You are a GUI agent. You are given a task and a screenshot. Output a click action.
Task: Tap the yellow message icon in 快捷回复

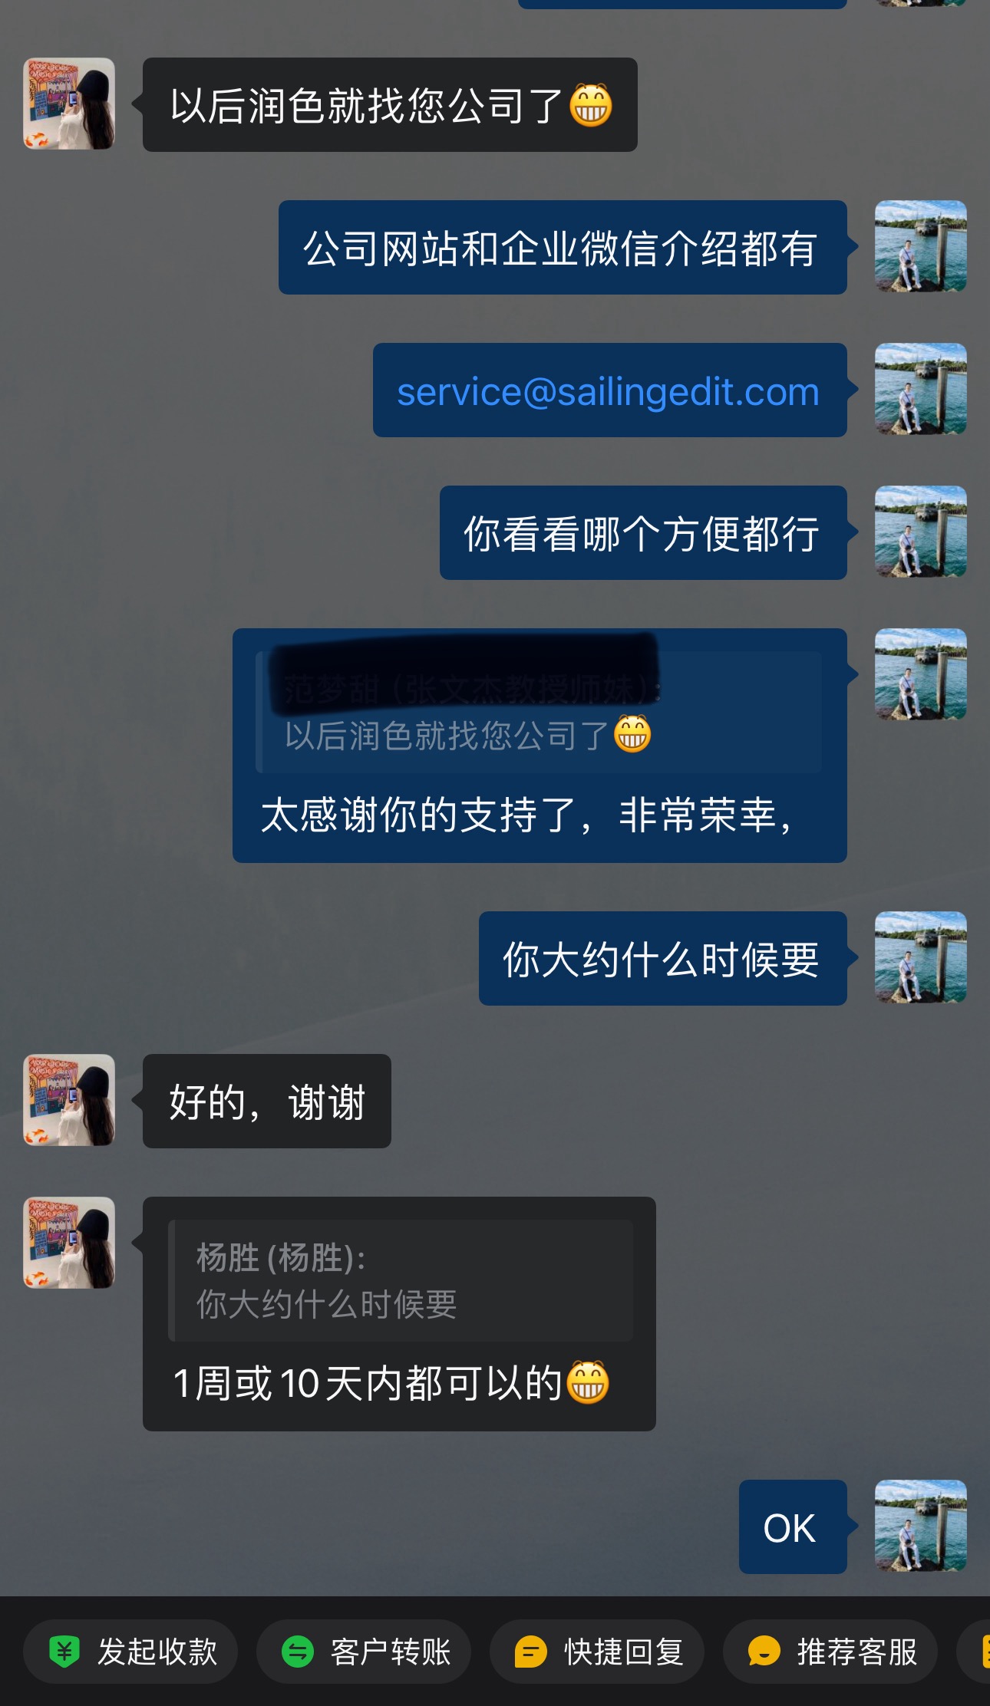tap(531, 1652)
